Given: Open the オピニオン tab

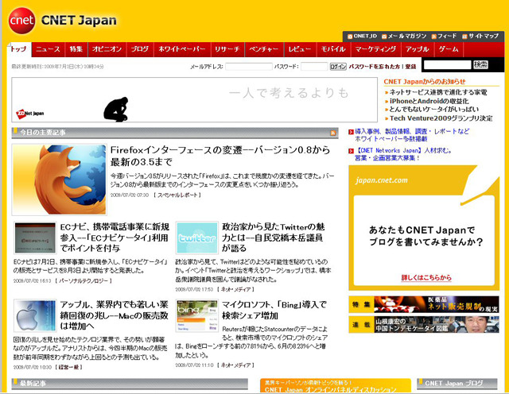Looking at the screenshot, I should pos(107,49).
